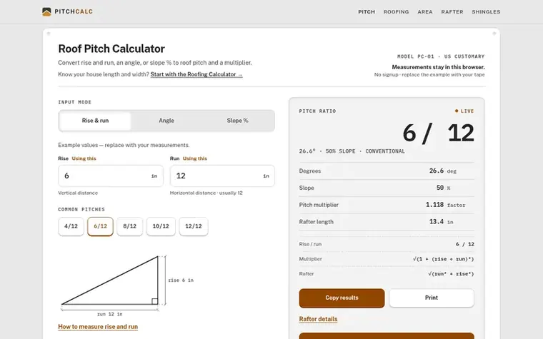Click the '26.6° · 50% SLOPE · CONVENTIONAL' summary
This screenshot has height=339, width=543.
352,151
